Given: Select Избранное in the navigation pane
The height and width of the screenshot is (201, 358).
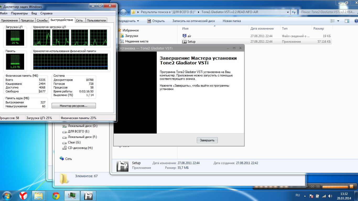Looking at the screenshot, I should tap(131, 30).
